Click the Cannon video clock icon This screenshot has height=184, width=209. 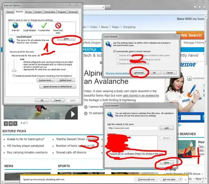[86, 107]
